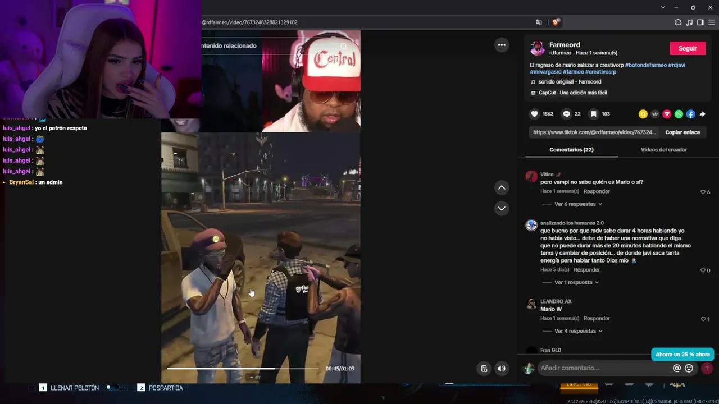Image resolution: width=719 pixels, height=404 pixels.
Task: Reply to the analizando los humanos 2.0 comment
Action: (x=586, y=270)
